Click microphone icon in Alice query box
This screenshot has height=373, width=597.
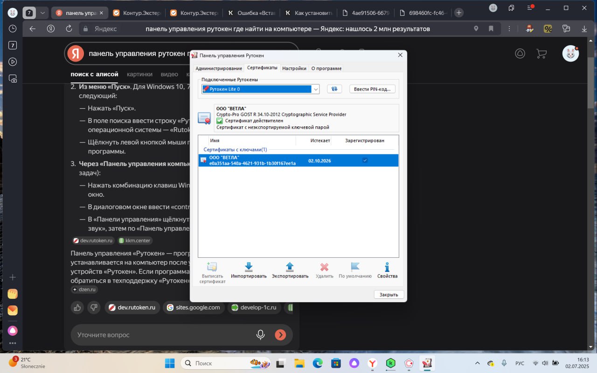point(260,334)
